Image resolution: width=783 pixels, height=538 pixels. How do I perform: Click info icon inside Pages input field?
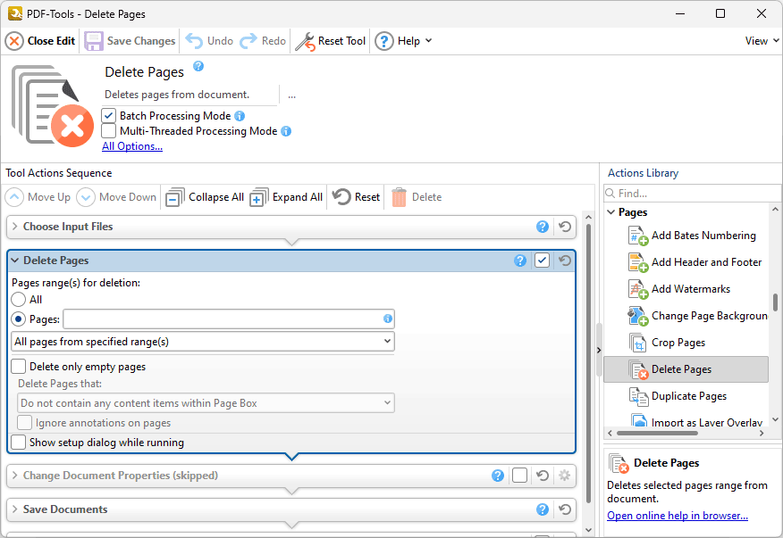pos(388,319)
